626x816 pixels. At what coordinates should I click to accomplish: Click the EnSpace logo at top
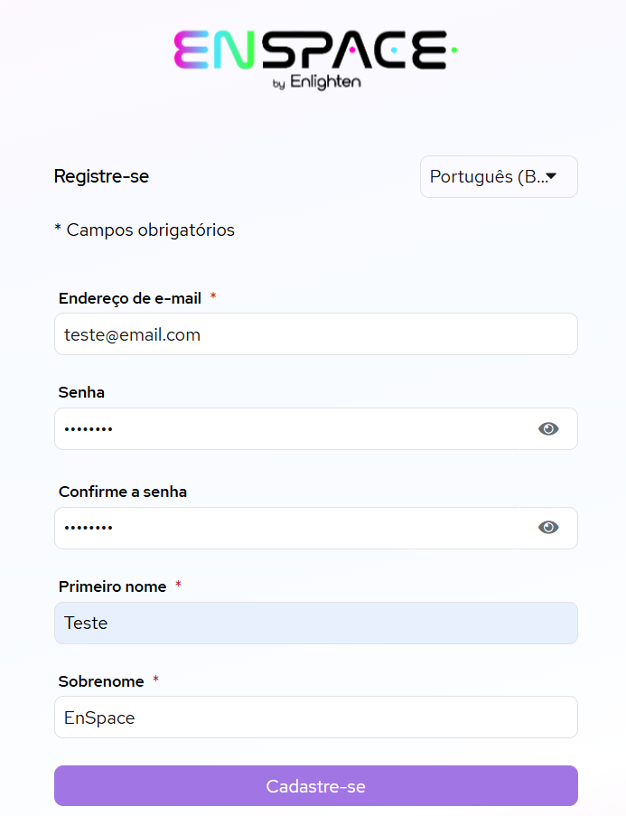point(315,60)
